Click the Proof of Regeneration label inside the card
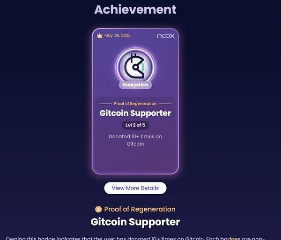281x240 pixels. pyautogui.click(x=135, y=104)
